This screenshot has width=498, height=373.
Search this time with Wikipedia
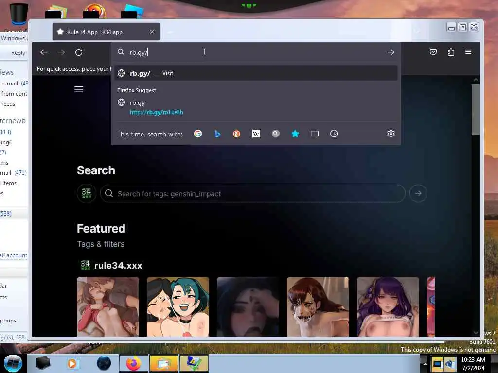point(256,134)
